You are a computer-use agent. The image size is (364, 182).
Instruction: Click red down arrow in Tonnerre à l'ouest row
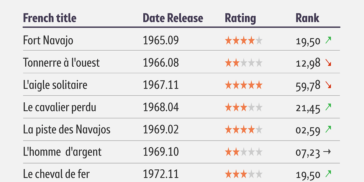point(328,63)
